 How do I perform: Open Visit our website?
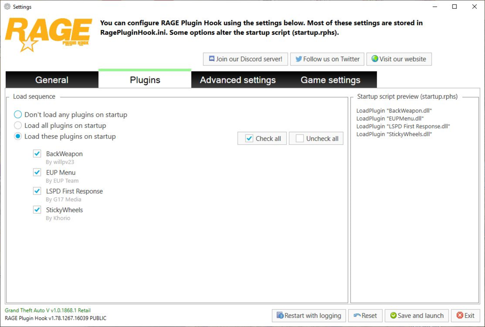click(399, 59)
